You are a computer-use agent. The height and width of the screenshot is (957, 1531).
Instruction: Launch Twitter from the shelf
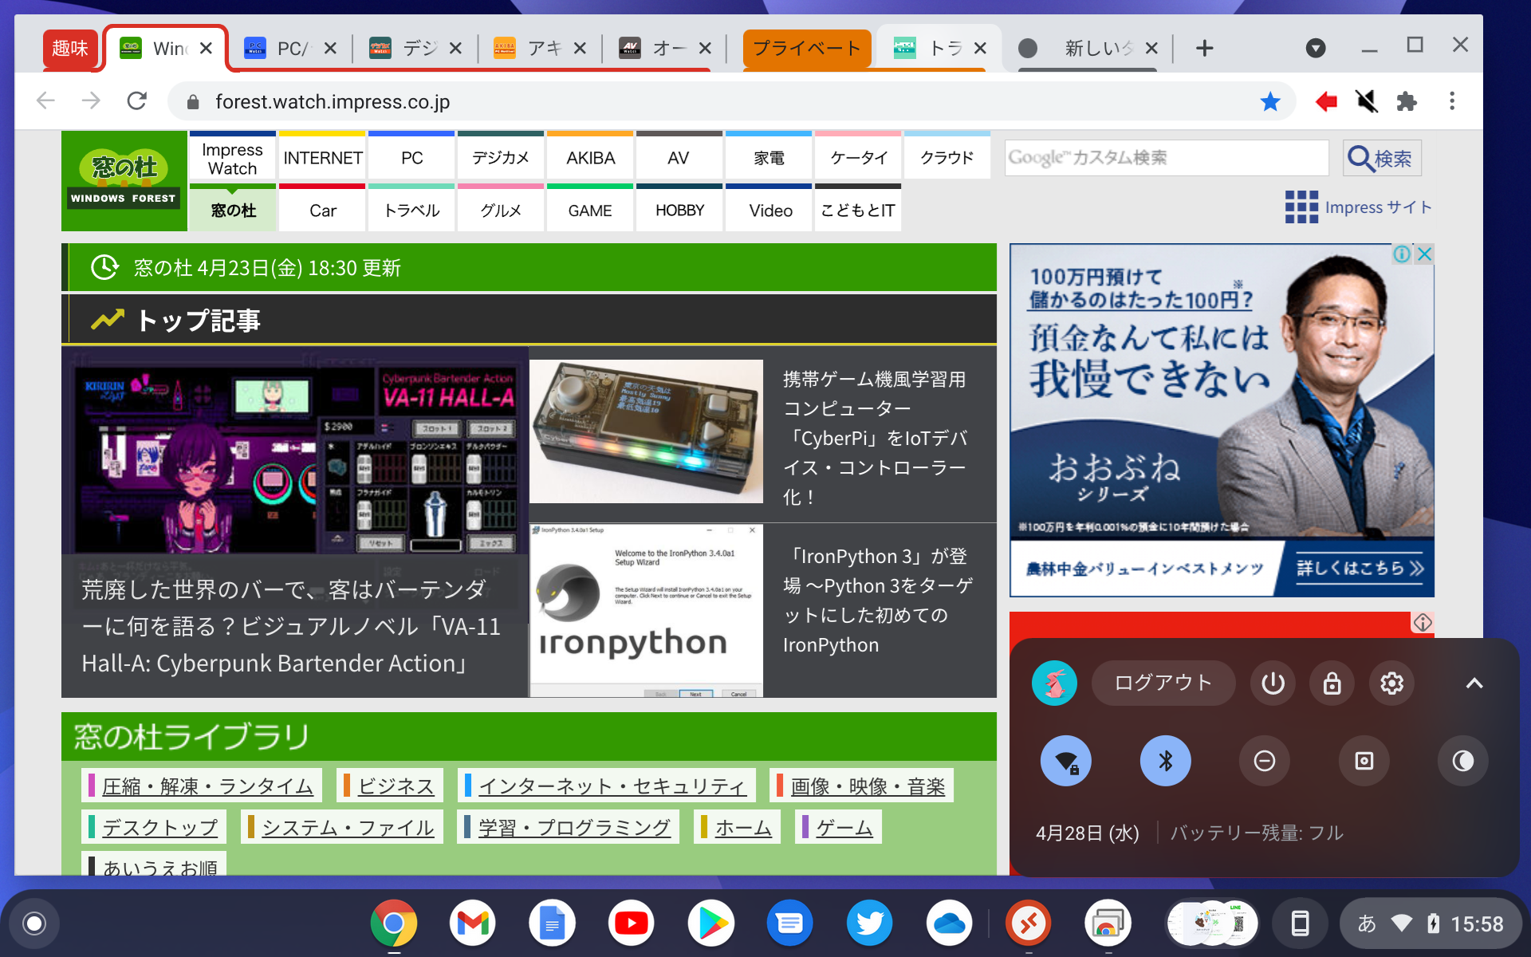(869, 923)
